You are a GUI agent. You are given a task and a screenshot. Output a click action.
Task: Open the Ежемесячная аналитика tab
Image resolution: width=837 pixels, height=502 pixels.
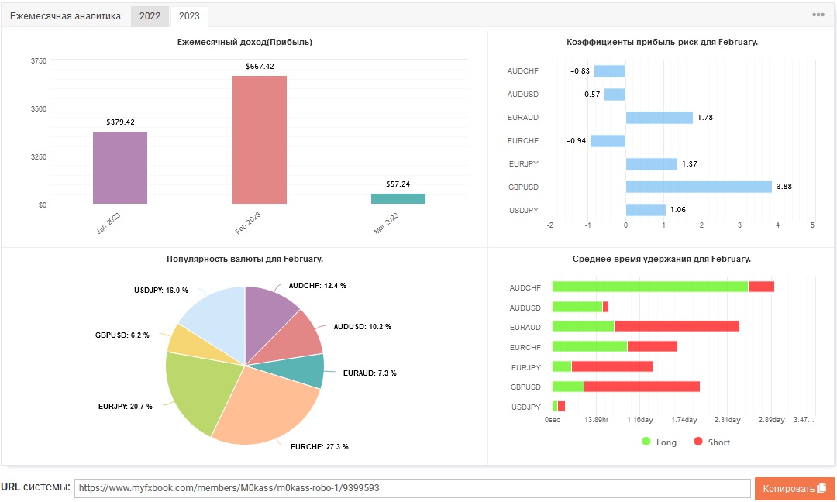tap(65, 16)
